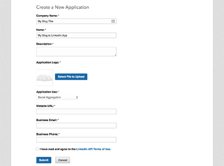Tick the agree to Terms of Use checkbox
Viewport: 224px width, 166px height.
(x=37, y=149)
